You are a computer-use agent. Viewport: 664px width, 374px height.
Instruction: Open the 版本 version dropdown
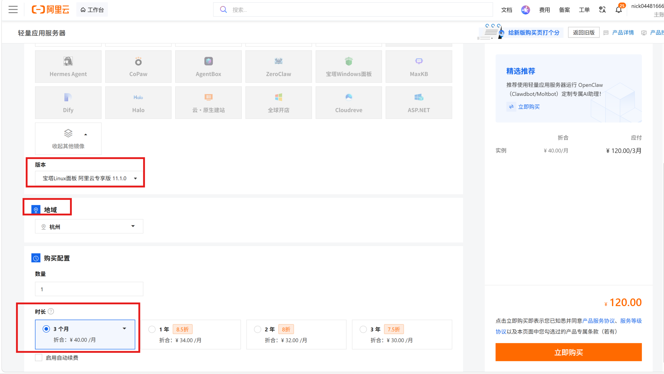pos(89,178)
